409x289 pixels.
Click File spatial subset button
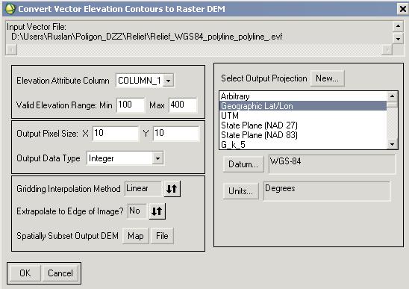[x=162, y=236]
